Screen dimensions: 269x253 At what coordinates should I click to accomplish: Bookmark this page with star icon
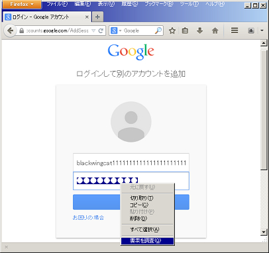172,30
